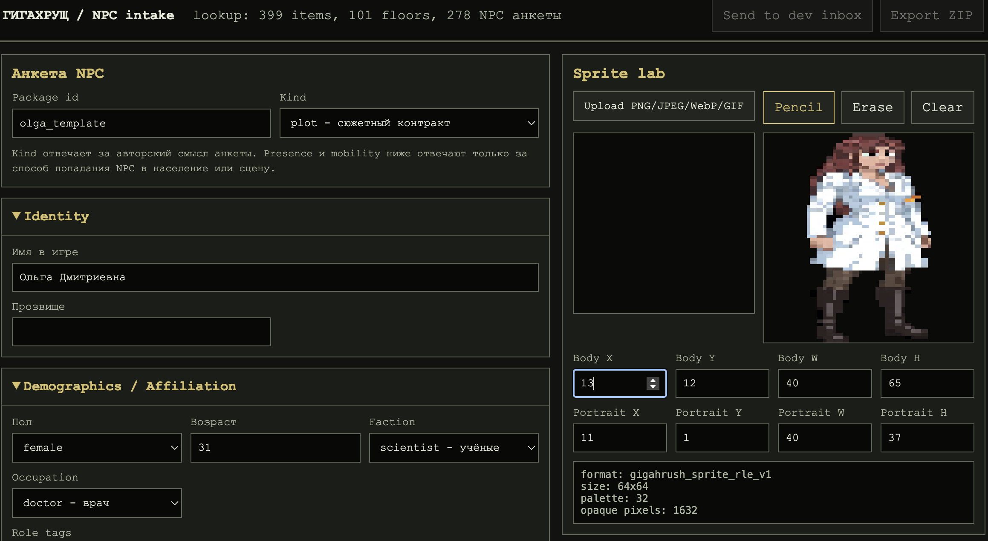The width and height of the screenshot is (988, 541).
Task: Click the pixel-art character sprite preview
Action: pos(869,238)
